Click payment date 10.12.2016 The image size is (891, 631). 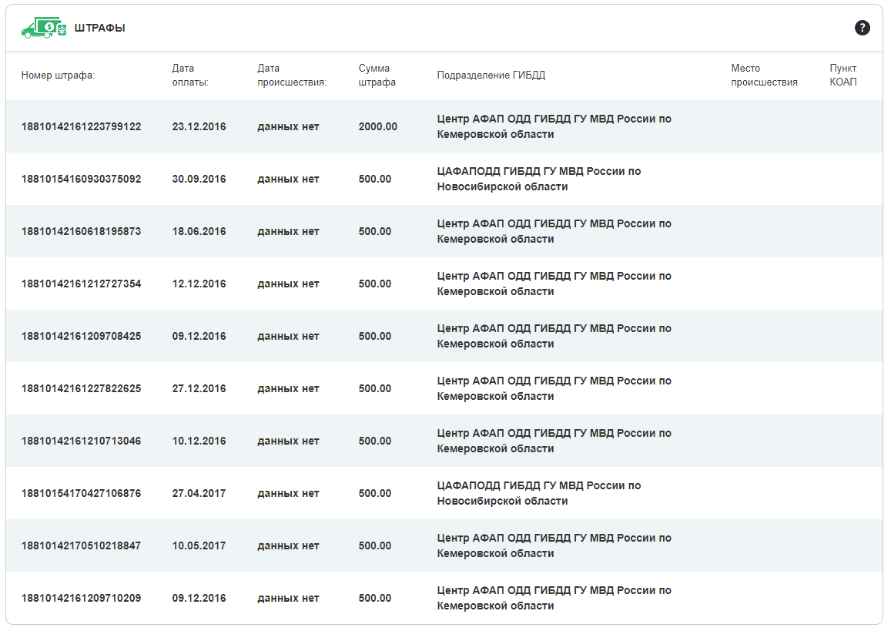pyautogui.click(x=199, y=441)
